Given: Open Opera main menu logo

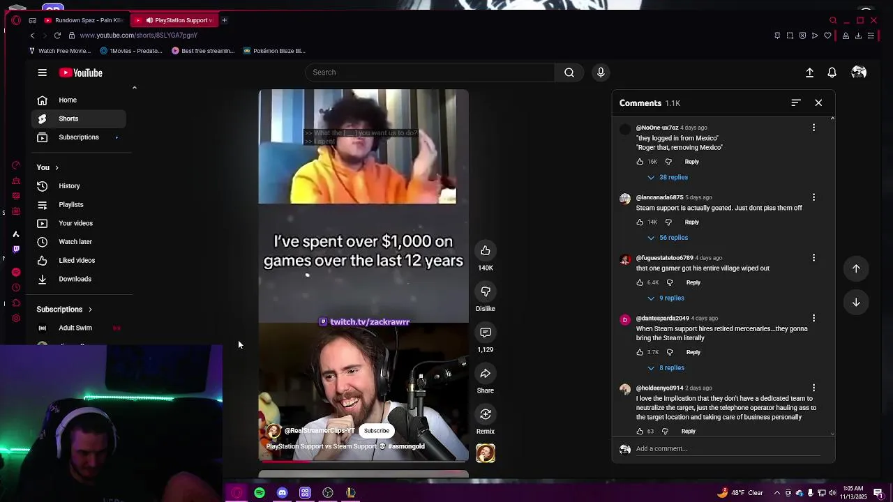Looking at the screenshot, I should (16, 20).
